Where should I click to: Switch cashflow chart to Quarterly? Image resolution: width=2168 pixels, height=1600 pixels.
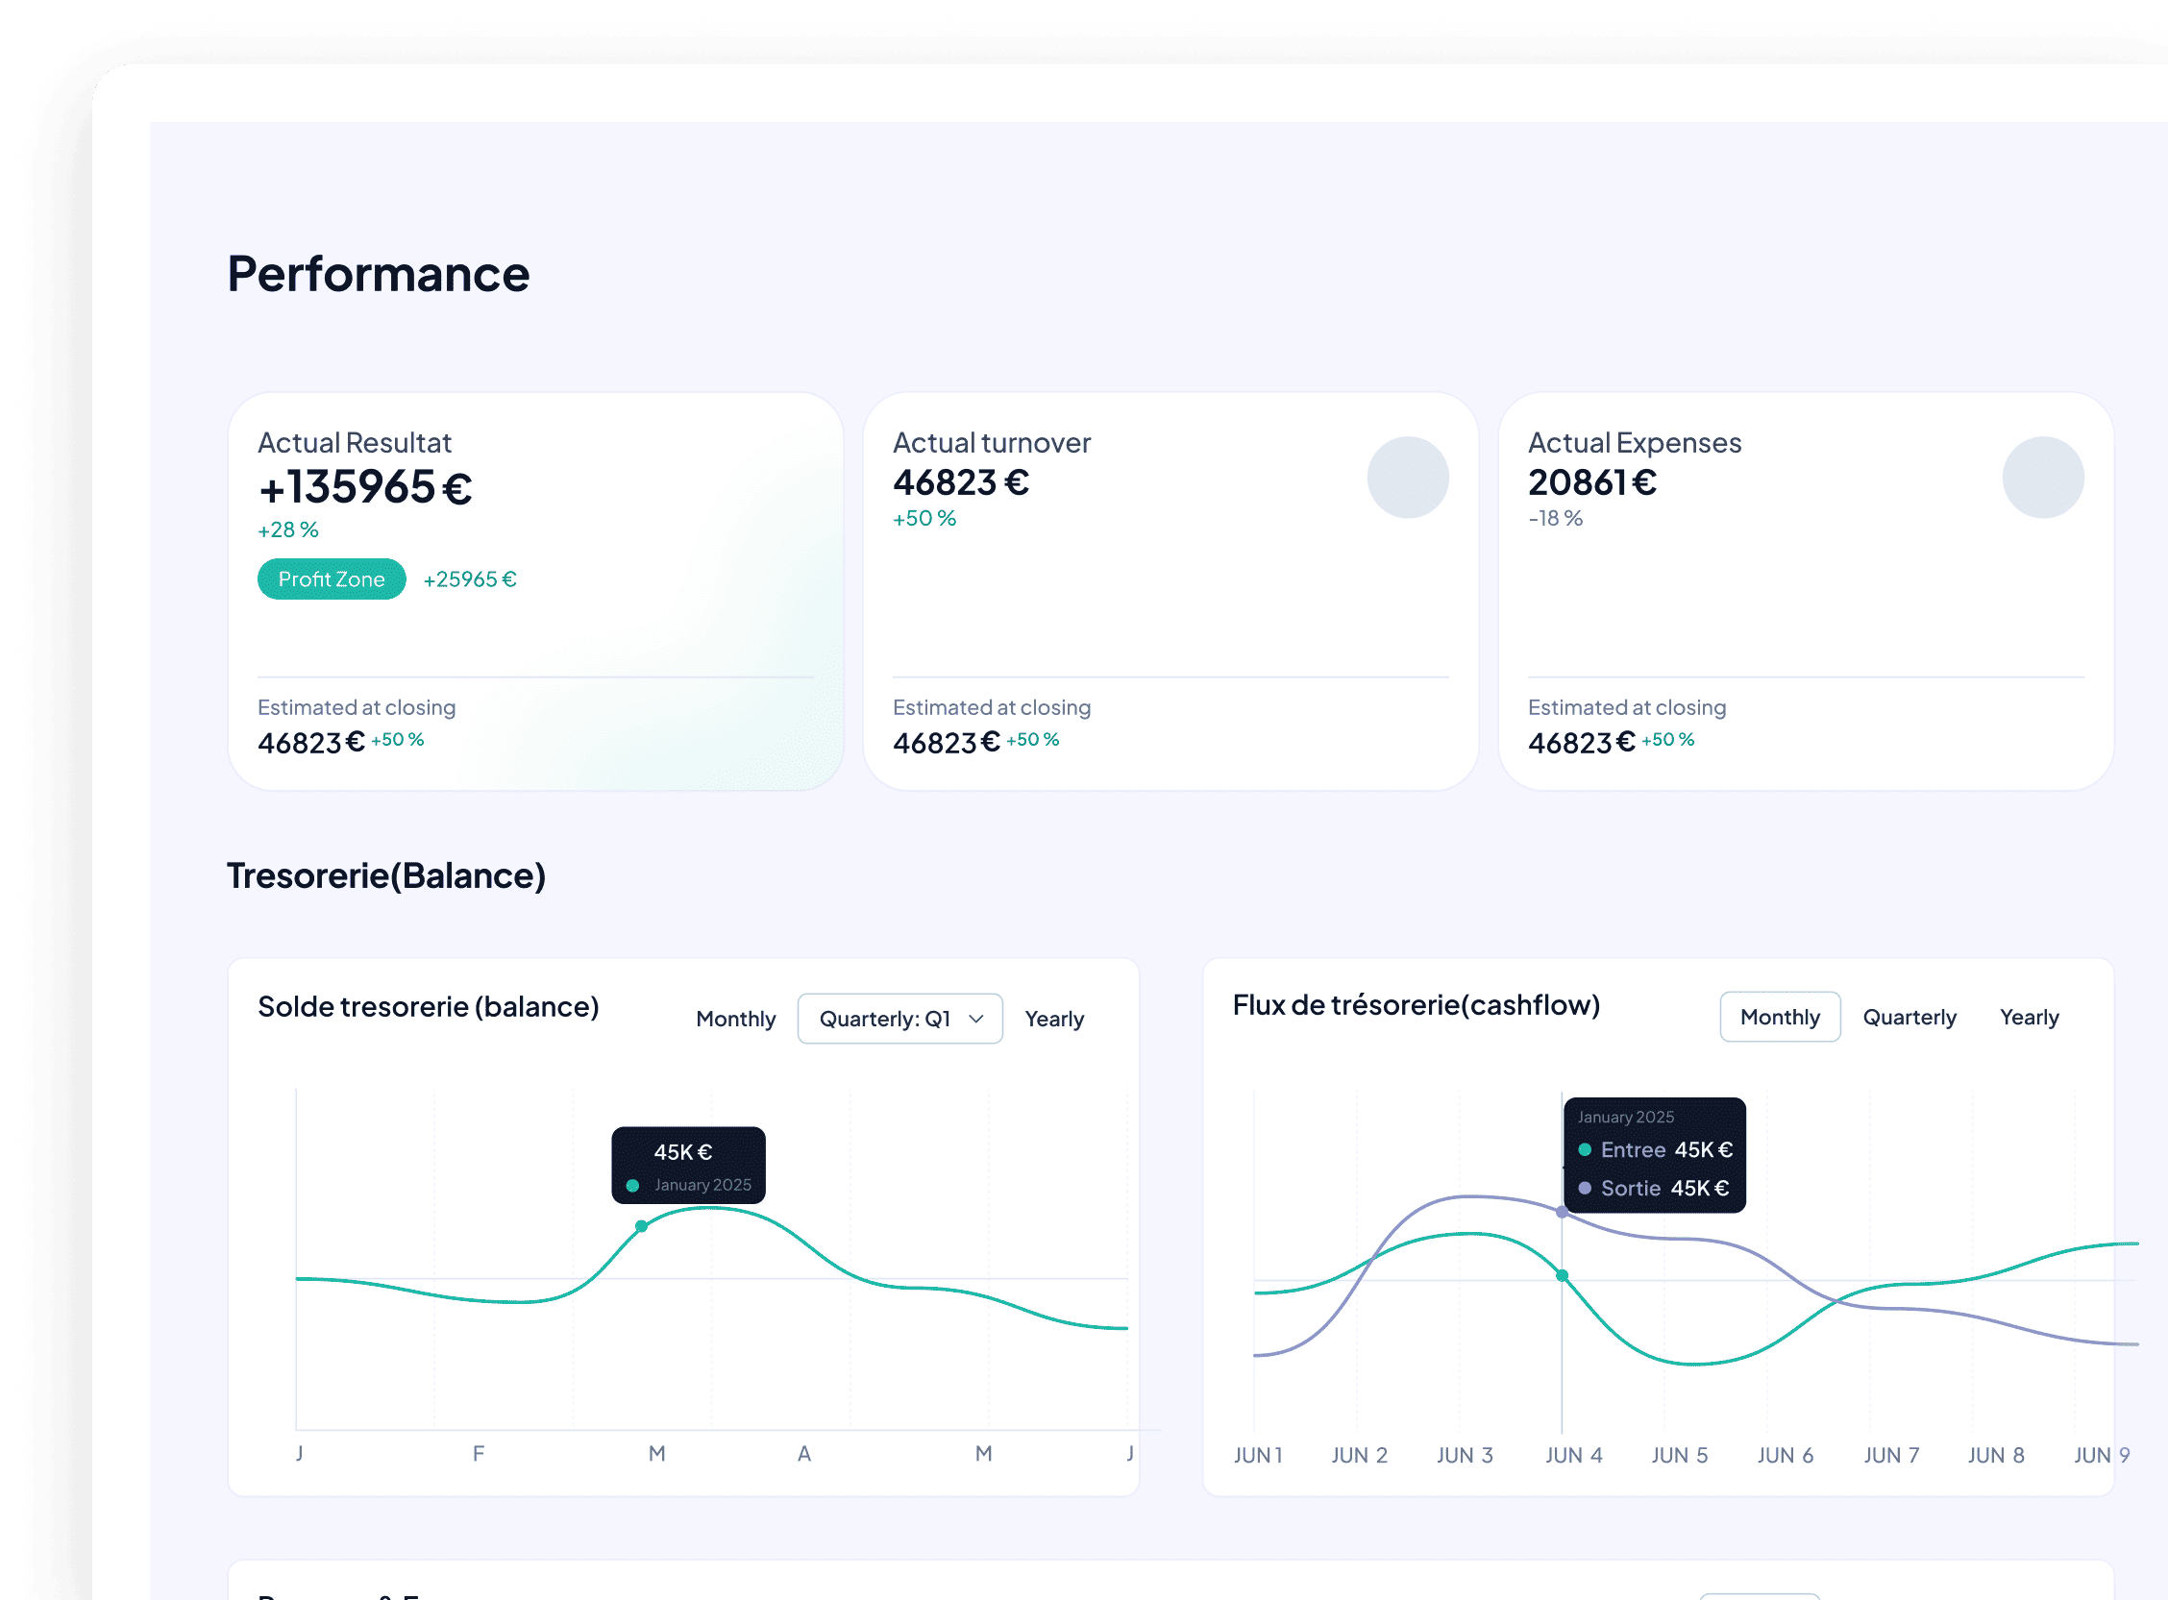click(x=1909, y=1017)
